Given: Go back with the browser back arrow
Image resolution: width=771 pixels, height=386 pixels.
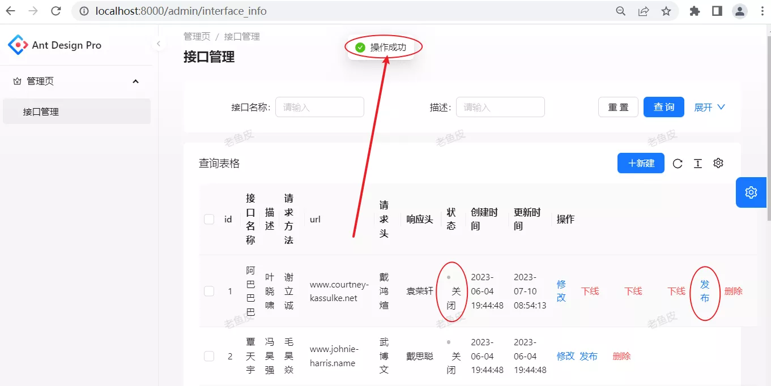Looking at the screenshot, I should 11,11.
